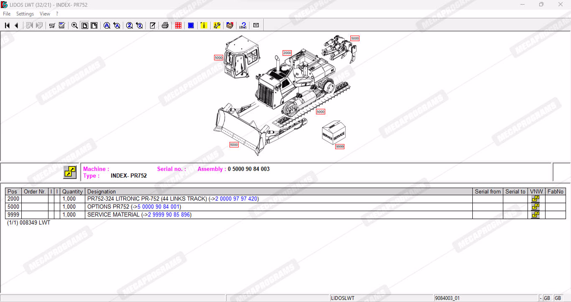This screenshot has width=571, height=302.
Task: Click the 9999 label under service box
Action: [340, 147]
